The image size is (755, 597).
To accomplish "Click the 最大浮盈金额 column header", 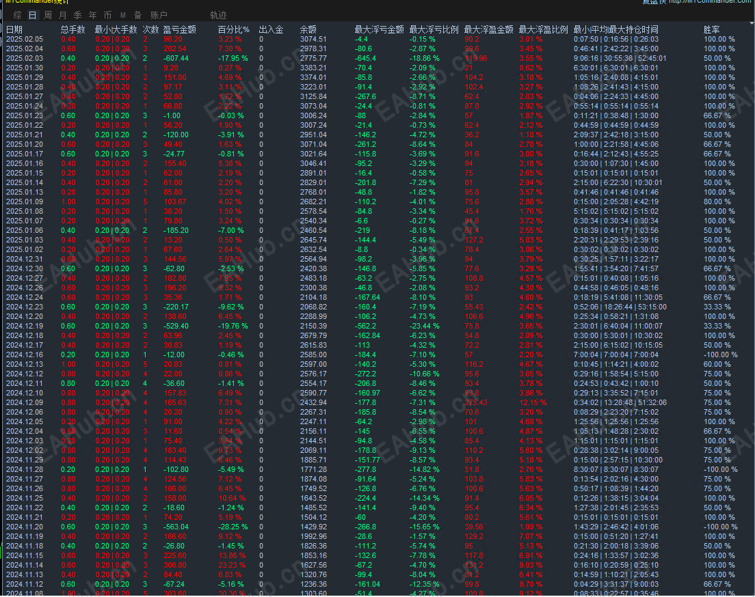I will point(489,30).
